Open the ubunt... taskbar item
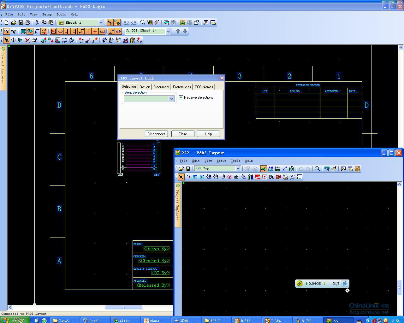 [x=156, y=320]
